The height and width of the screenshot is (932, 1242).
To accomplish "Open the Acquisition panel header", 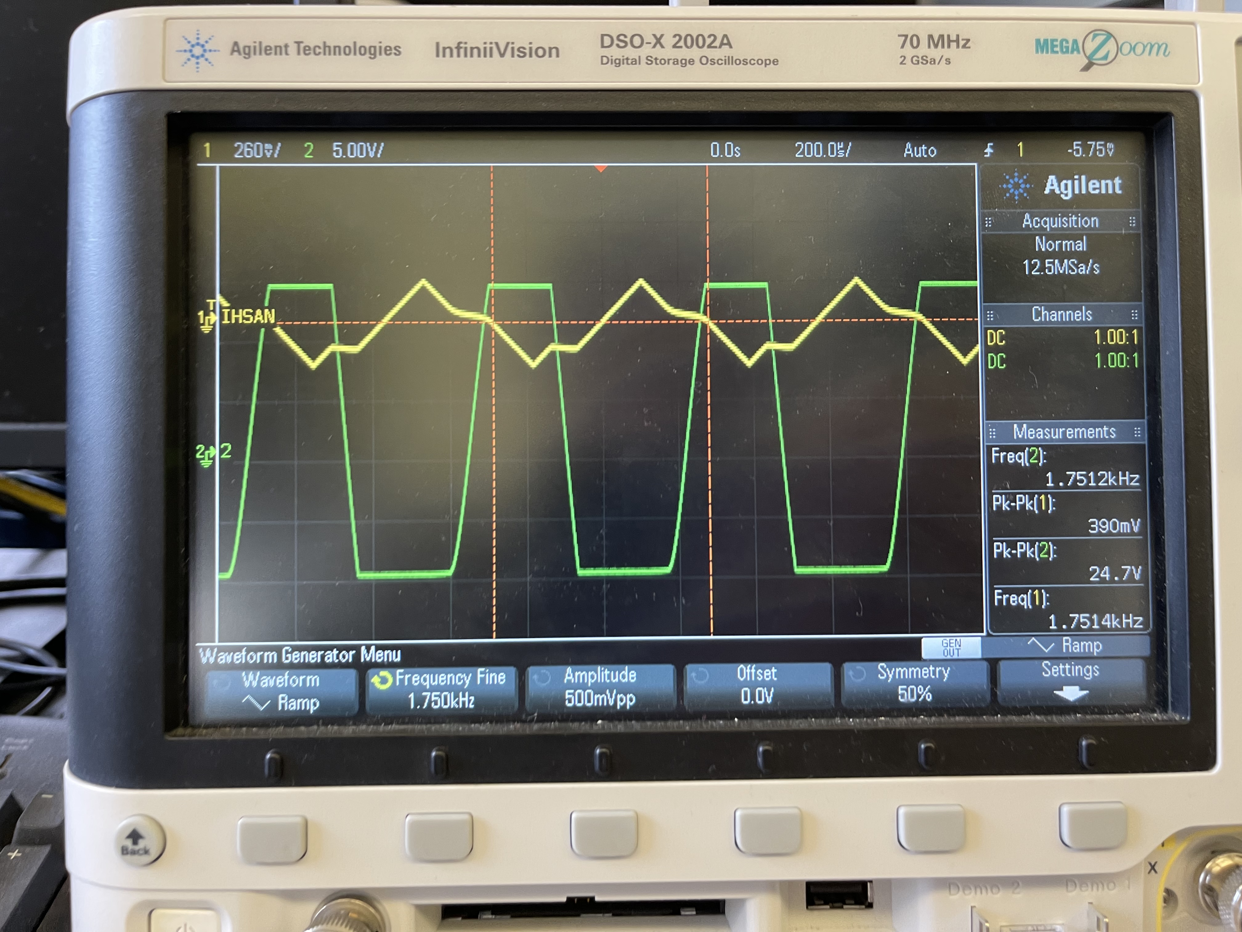I will click(1061, 221).
